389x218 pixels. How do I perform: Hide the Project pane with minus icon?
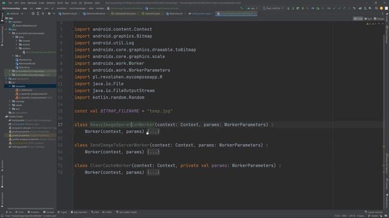click(x=54, y=13)
